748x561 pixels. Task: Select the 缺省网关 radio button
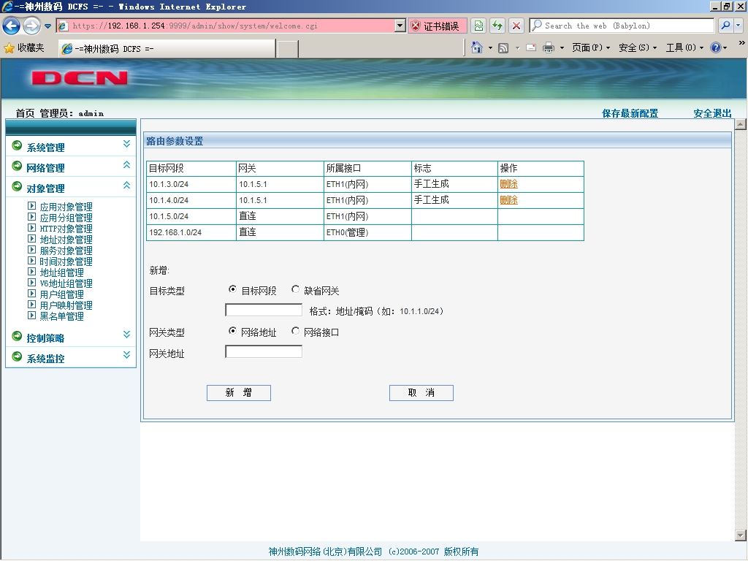pos(295,289)
